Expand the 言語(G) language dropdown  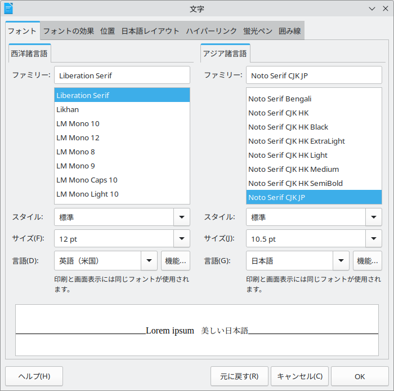tap(341, 260)
